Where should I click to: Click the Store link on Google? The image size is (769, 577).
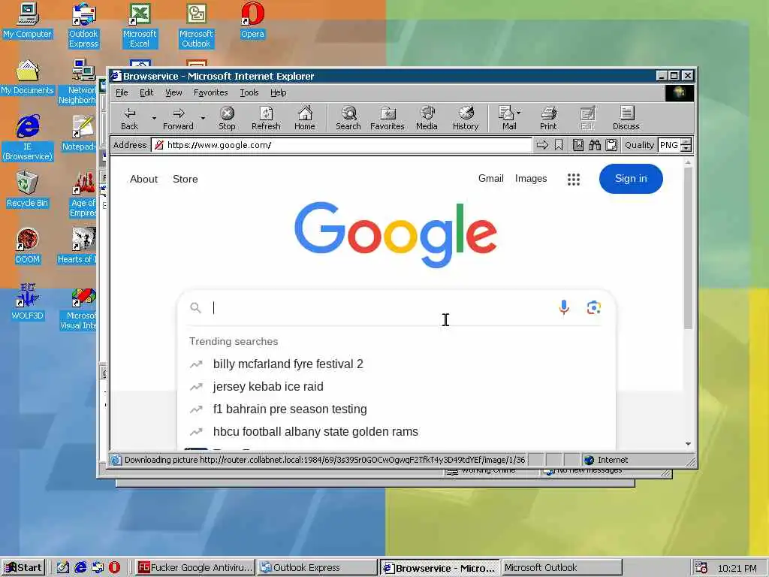click(185, 179)
